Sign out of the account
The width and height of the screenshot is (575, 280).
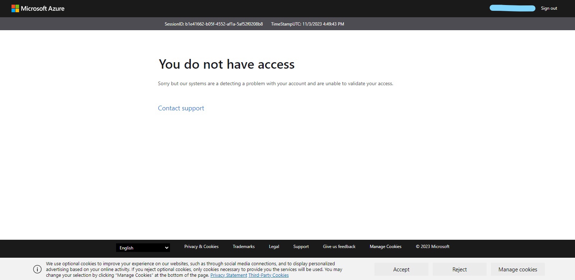(549, 8)
